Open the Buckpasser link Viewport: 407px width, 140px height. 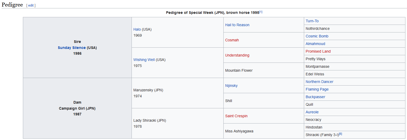coord(315,97)
